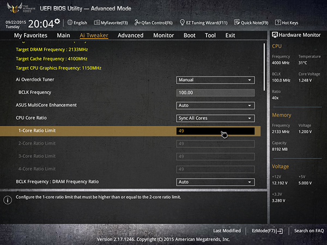Click the TUF logo emblem
The height and width of the screenshot is (245, 327).
[15, 8]
